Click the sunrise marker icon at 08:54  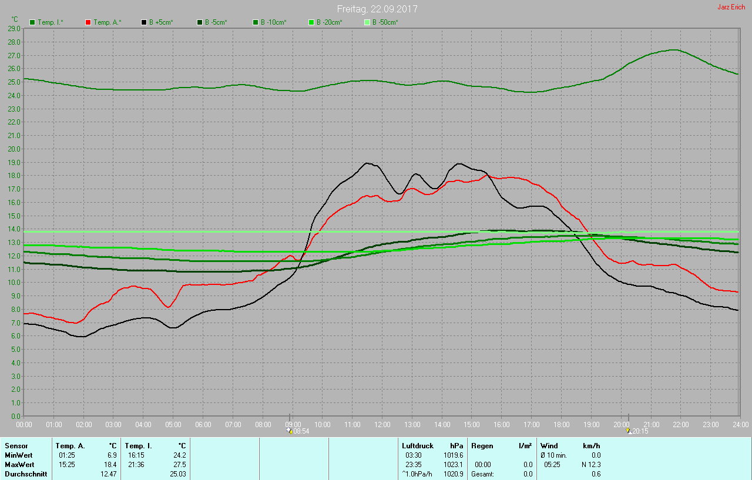pos(289,431)
